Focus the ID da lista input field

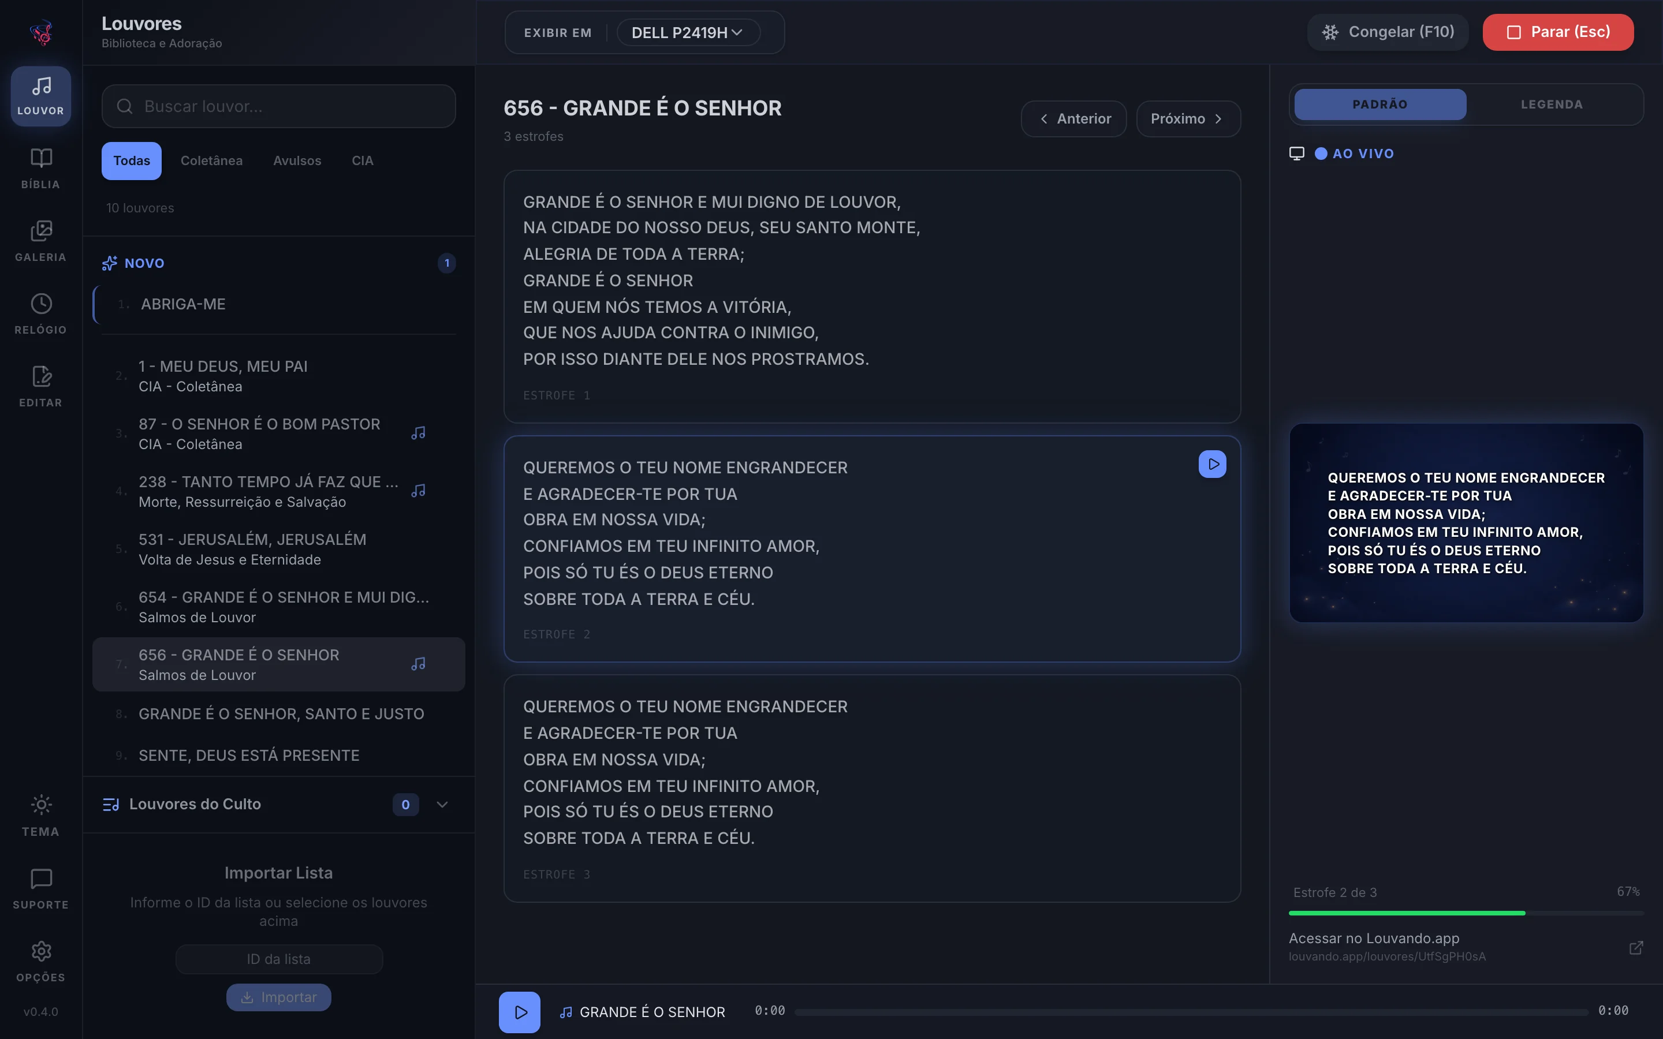(278, 959)
